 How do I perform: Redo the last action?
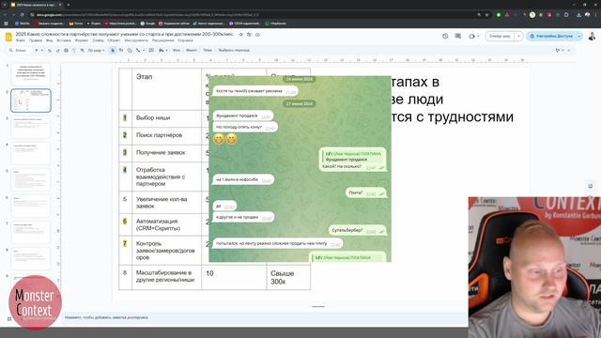tap(57, 50)
